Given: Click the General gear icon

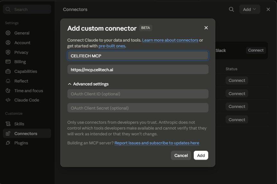Looking at the screenshot, I should [x=8, y=33].
